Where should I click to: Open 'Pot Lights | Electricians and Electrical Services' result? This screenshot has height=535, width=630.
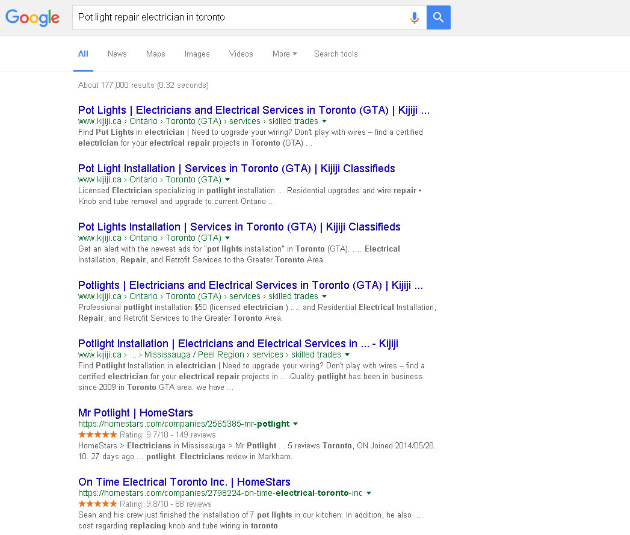click(x=253, y=110)
